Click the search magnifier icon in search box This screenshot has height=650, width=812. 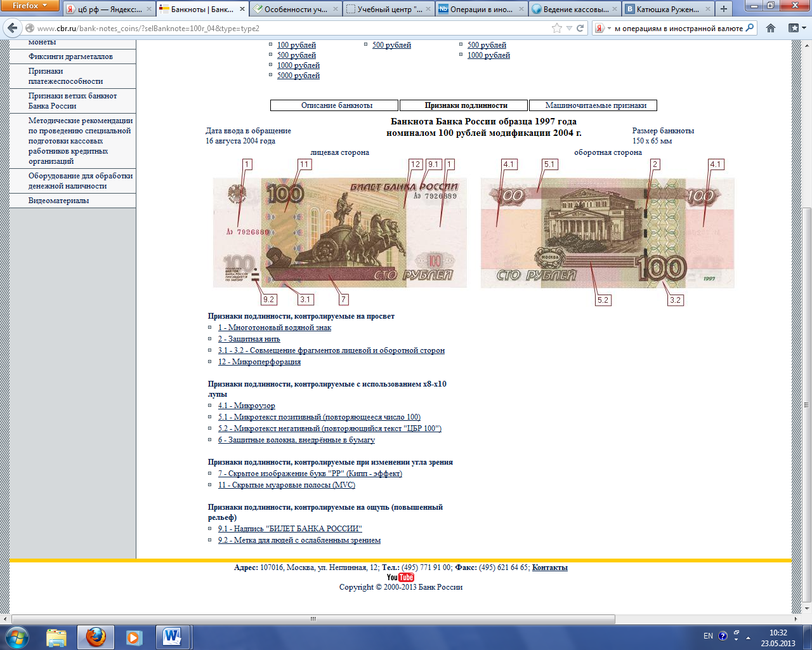(x=750, y=28)
